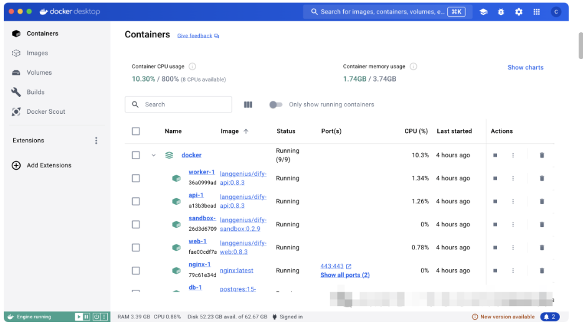Check the worker-1 row checkbox
The image size is (583, 324).
136,178
